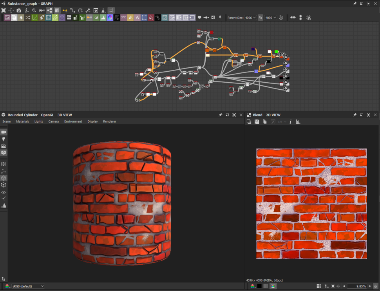The width and height of the screenshot is (380, 291).
Task: Click the 4096 x 4096 (RGBA, 16bpc) info text
Action: point(264,280)
